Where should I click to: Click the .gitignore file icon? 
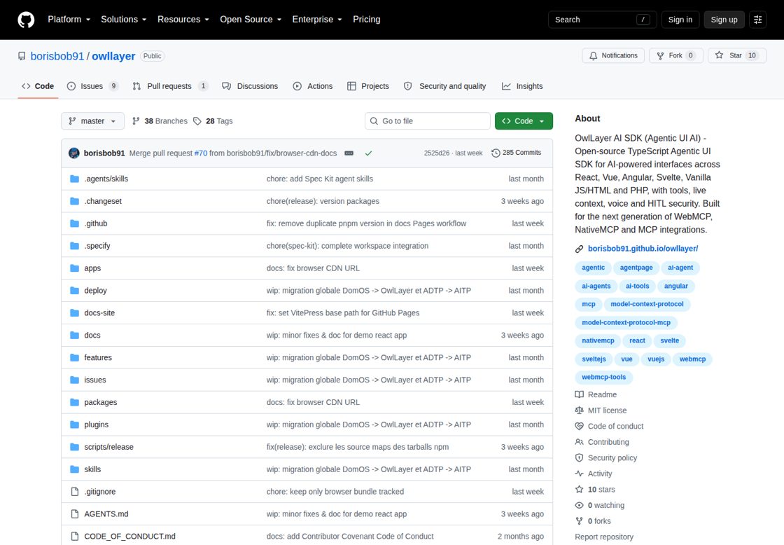pos(74,492)
